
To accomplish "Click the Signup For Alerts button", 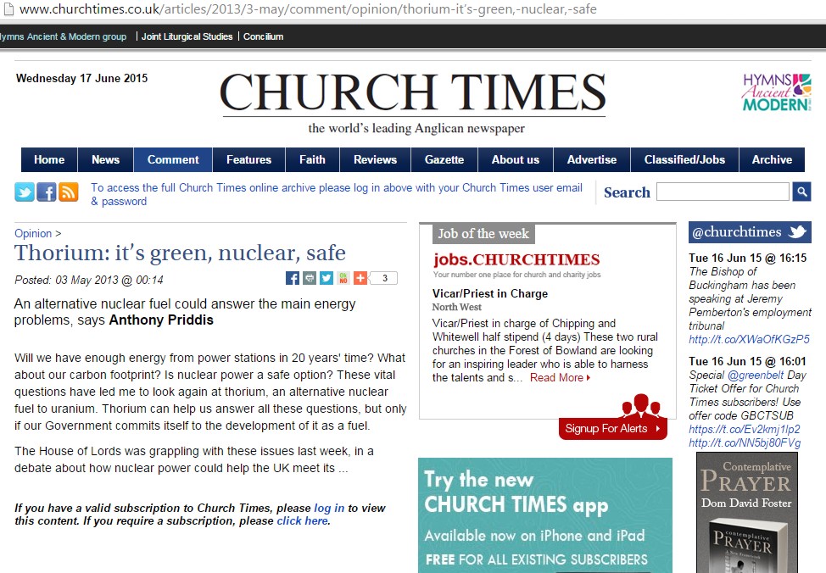I will point(612,429).
